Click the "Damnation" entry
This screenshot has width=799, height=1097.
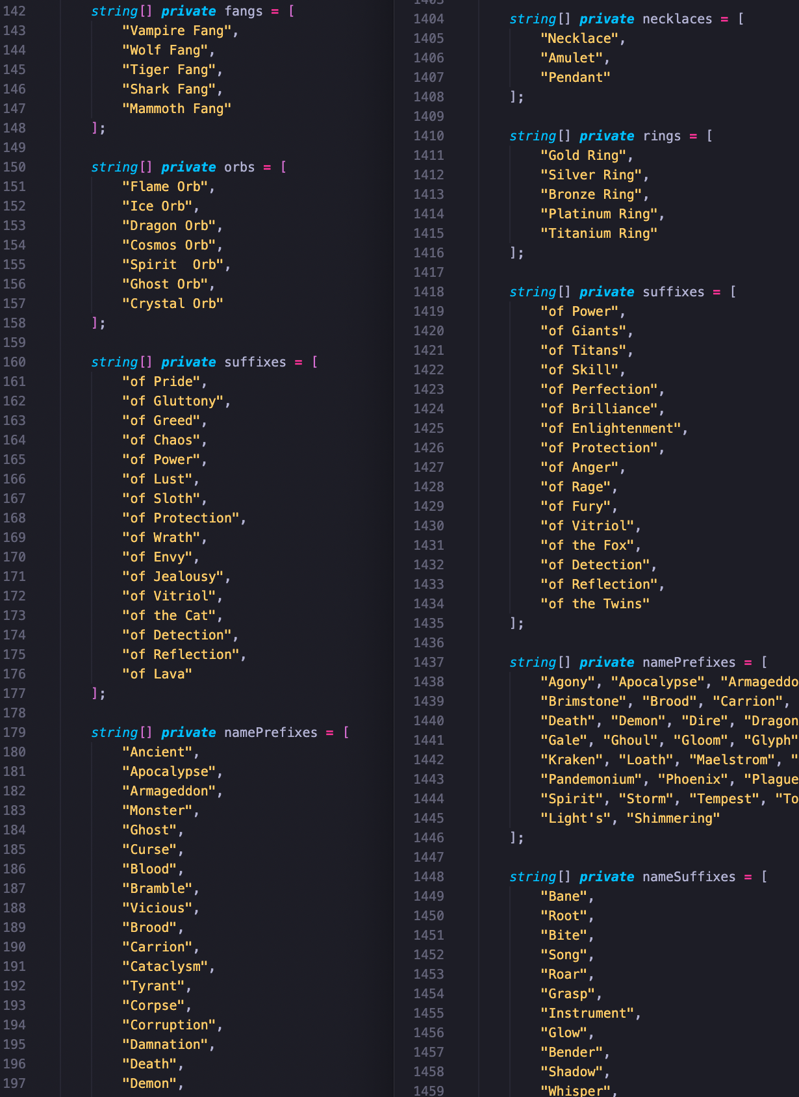click(165, 1044)
